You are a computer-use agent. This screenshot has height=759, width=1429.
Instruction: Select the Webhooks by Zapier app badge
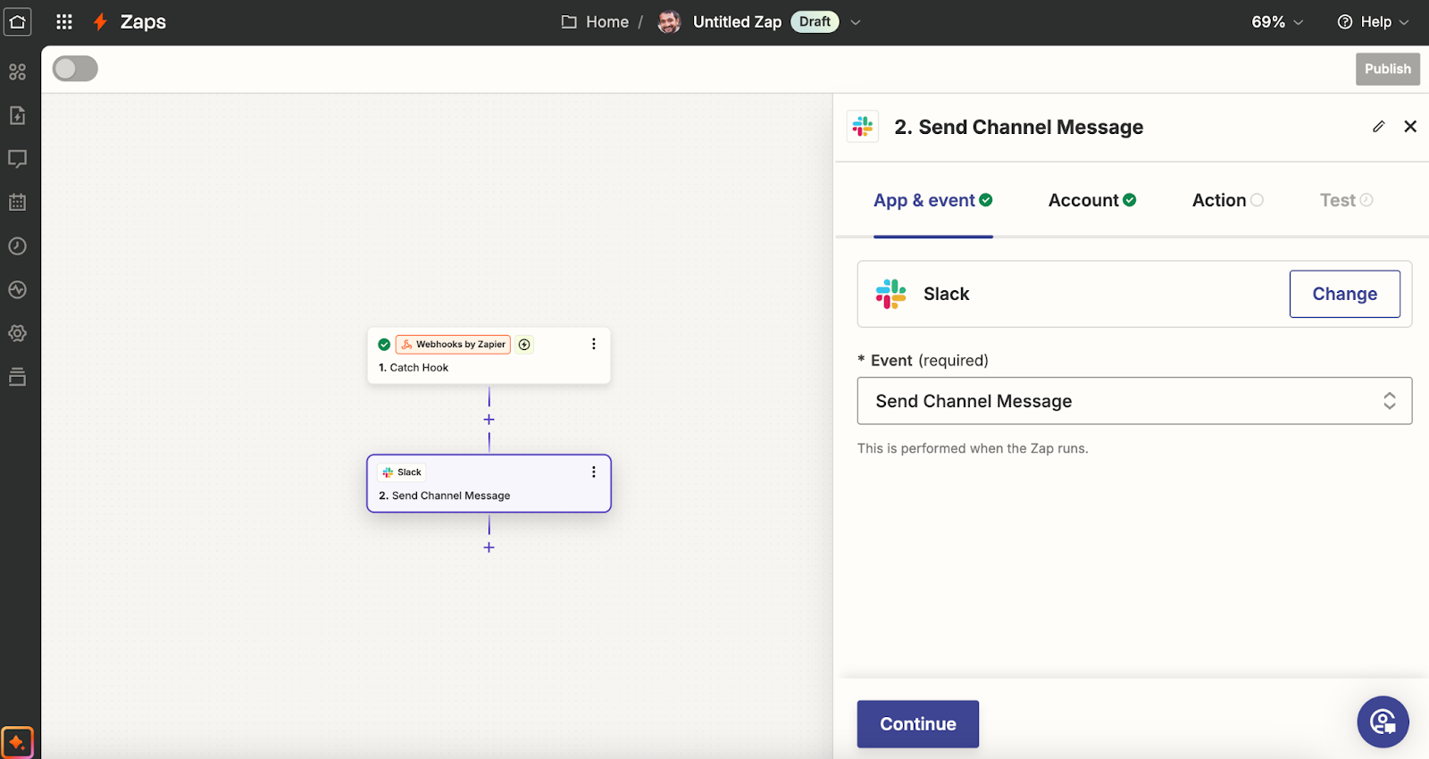tap(453, 344)
